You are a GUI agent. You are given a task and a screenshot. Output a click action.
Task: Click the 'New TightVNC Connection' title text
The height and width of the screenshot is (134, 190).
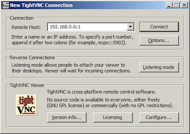[x=41, y=5]
